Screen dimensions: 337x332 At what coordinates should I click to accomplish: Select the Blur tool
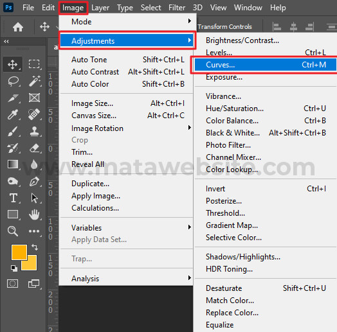coord(34,164)
